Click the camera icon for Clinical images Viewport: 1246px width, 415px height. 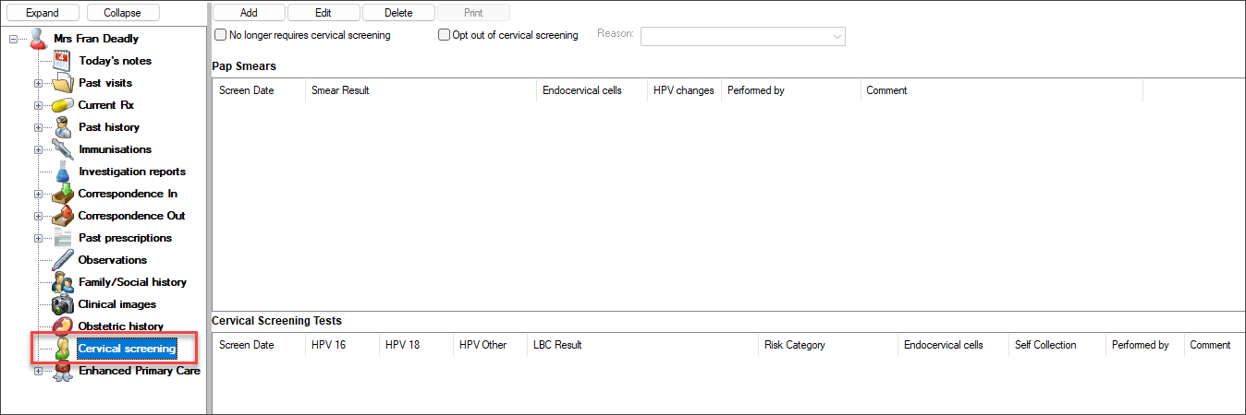[x=62, y=304]
